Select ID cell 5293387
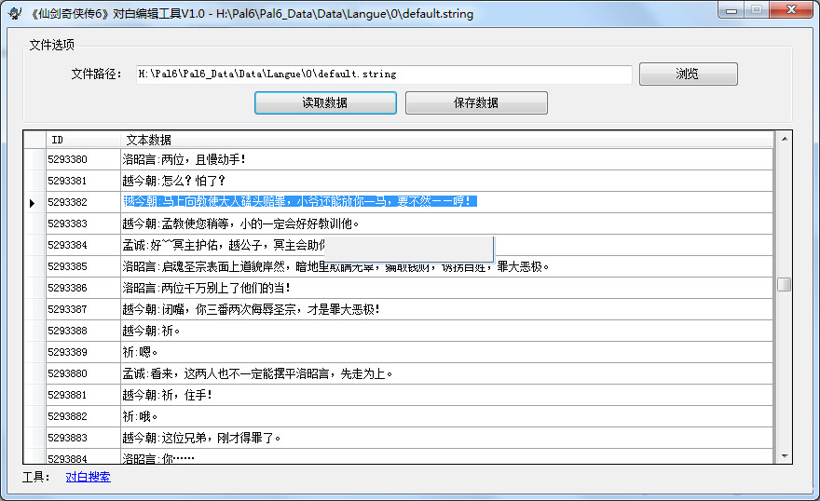 click(x=83, y=309)
